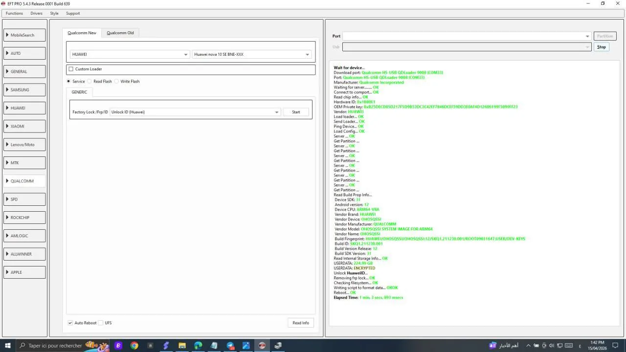
Task: Click the Read Info button
Action: [300, 323]
